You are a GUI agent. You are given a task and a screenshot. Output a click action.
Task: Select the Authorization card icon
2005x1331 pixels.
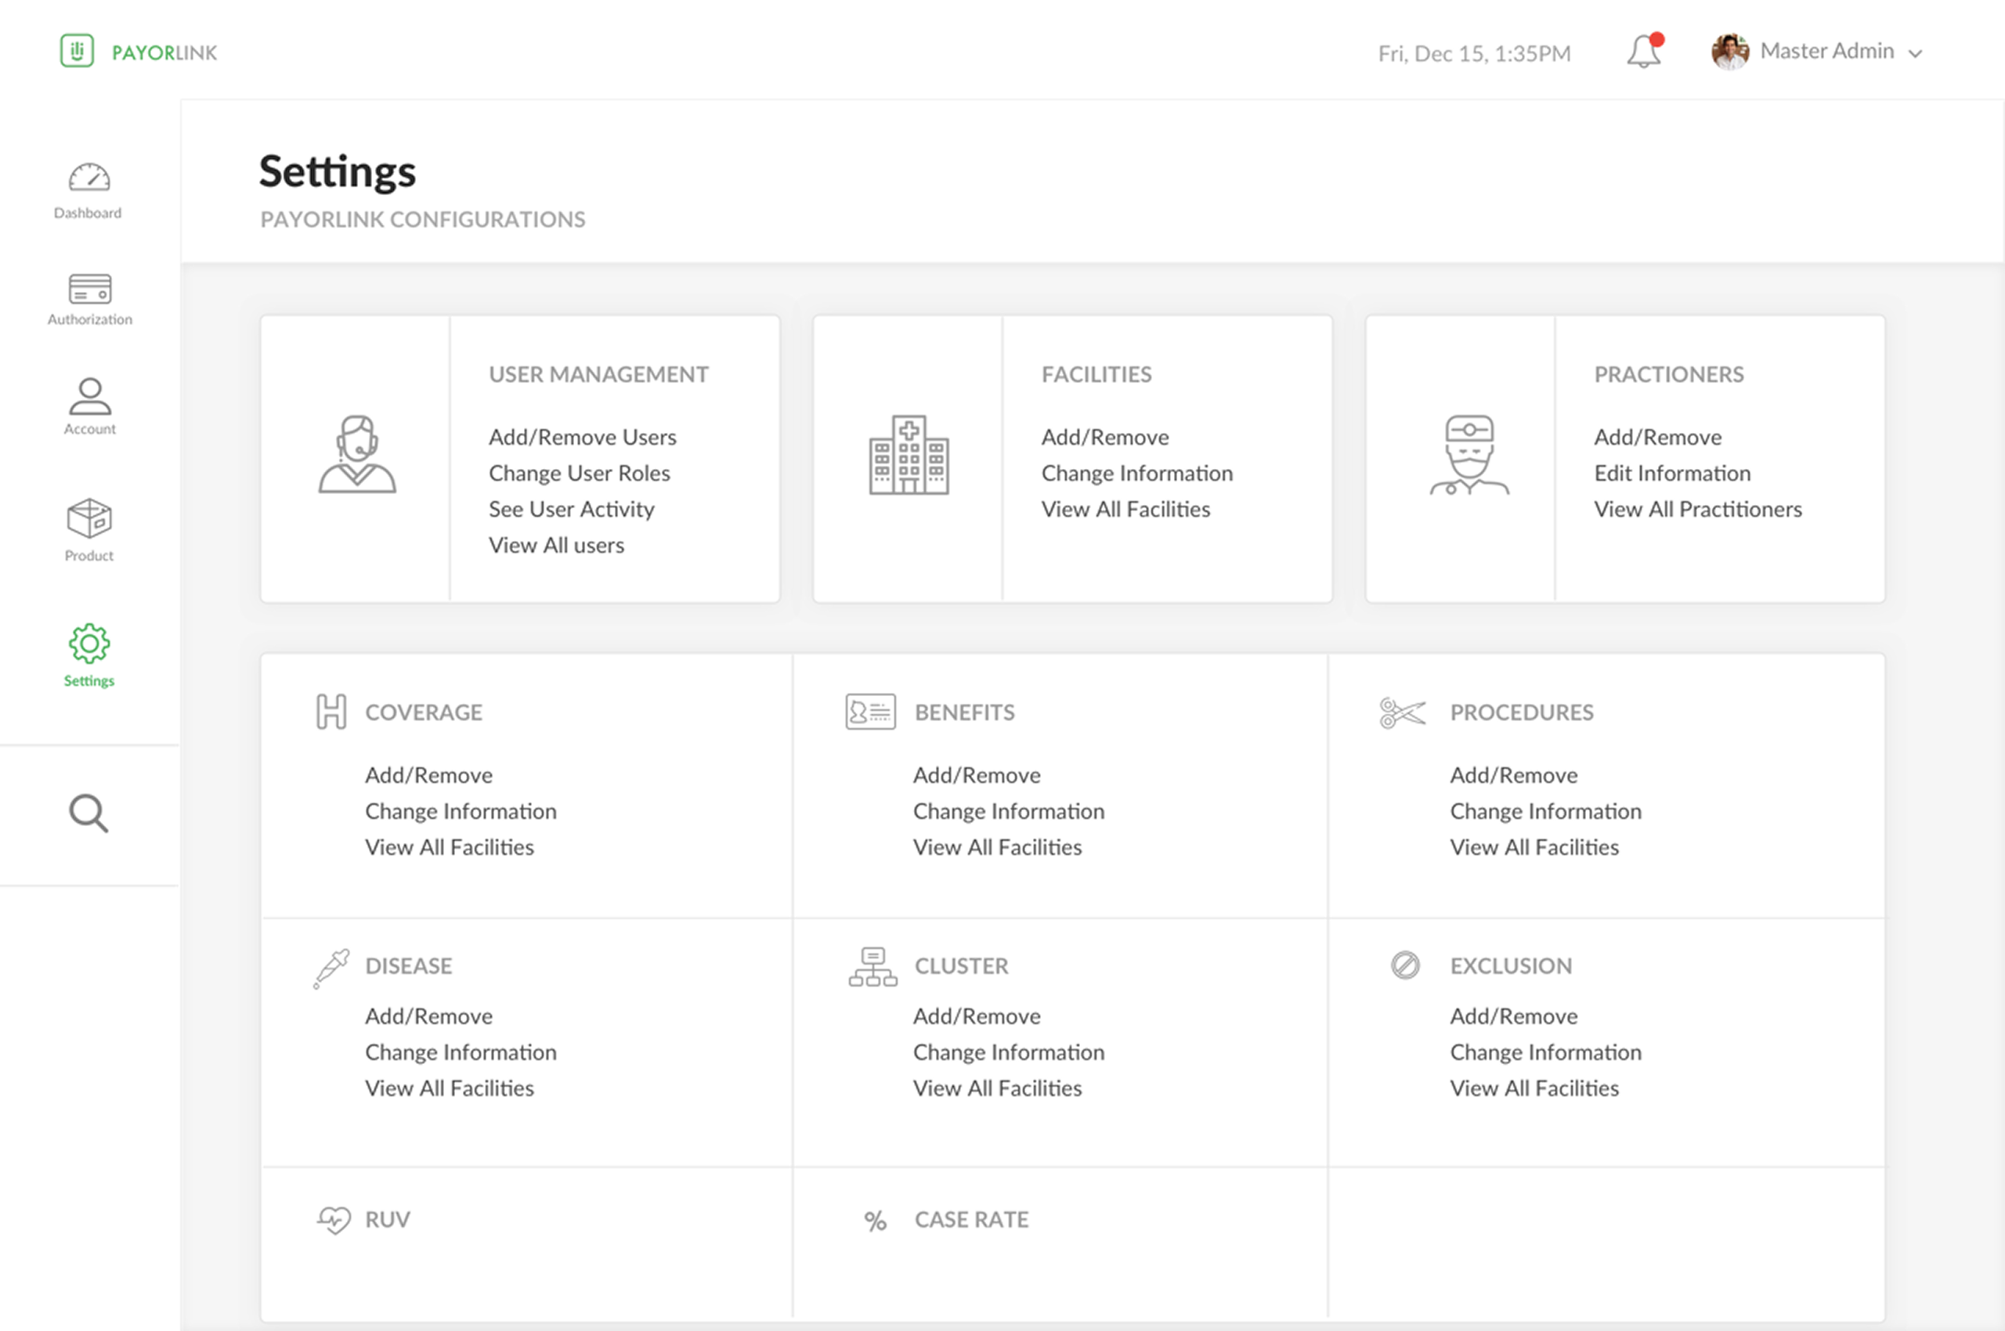coord(89,289)
